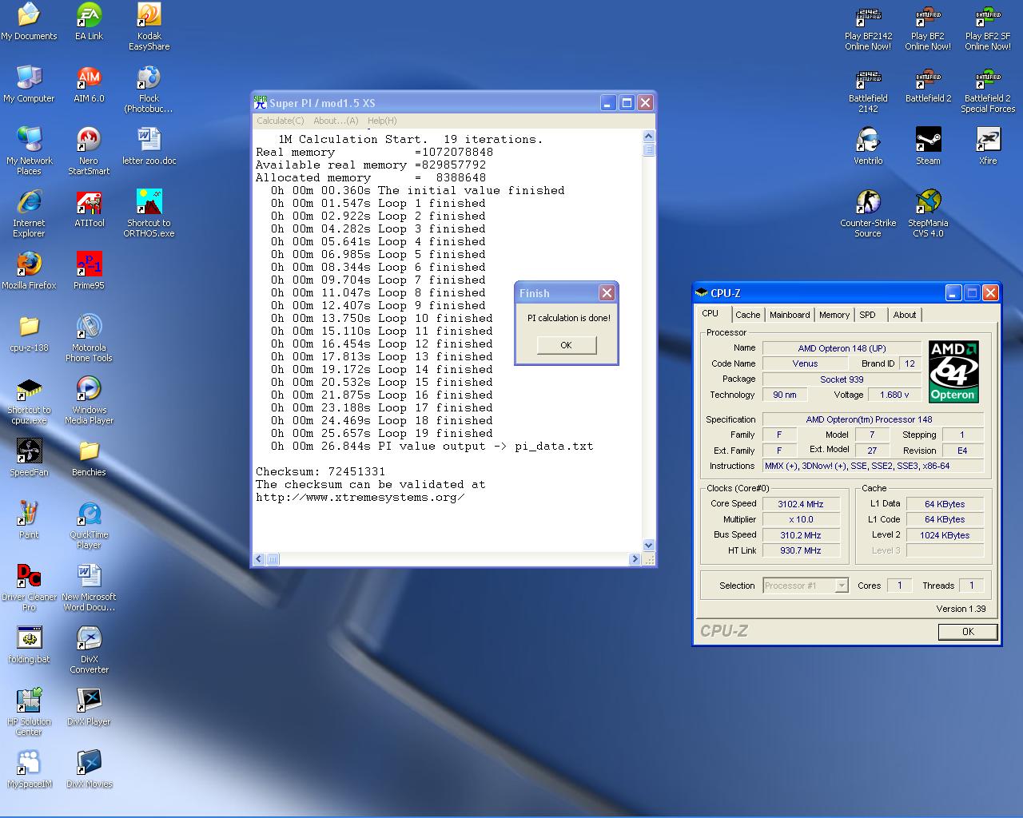The height and width of the screenshot is (818, 1023).
Task: Click the AMD 64 Opteron logo
Action: coord(953,371)
